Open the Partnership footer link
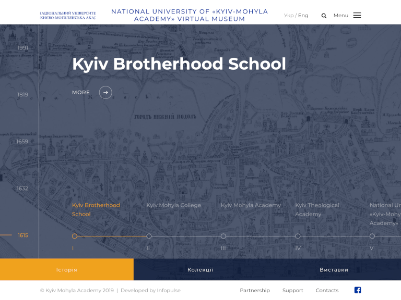This screenshot has height=300, width=401. [x=255, y=290]
